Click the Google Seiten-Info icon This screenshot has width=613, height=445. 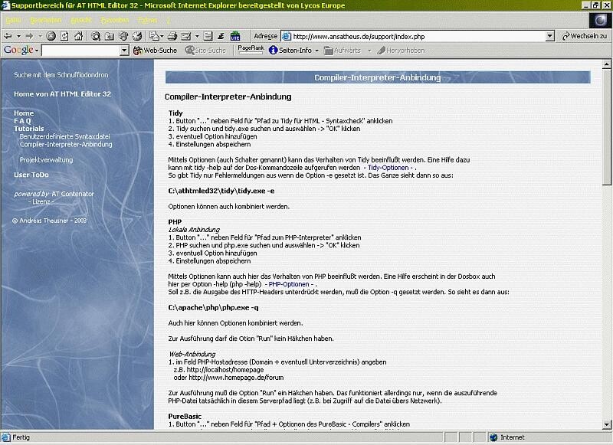point(273,51)
